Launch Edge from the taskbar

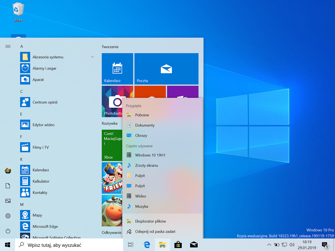coord(147,245)
